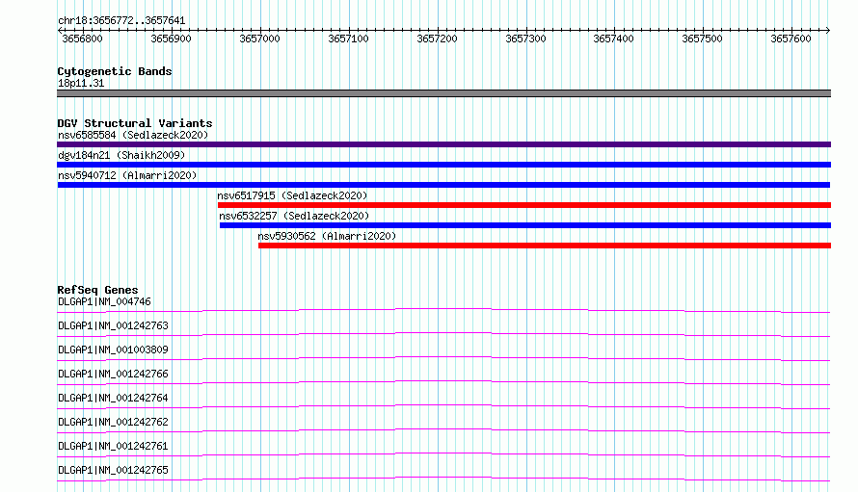Select the 3657400 ruler coordinate
This screenshot has width=858, height=492.
point(613,39)
